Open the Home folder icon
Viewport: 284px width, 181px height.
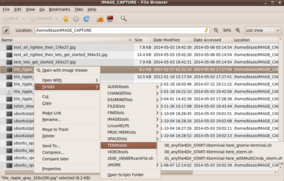[x=100, y=19]
